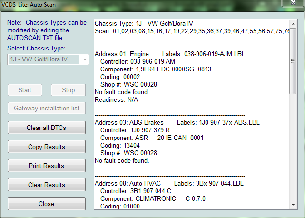Click the AUTOSCAN.TXT file note text
The height and width of the screenshot is (218, 305).
point(47,30)
